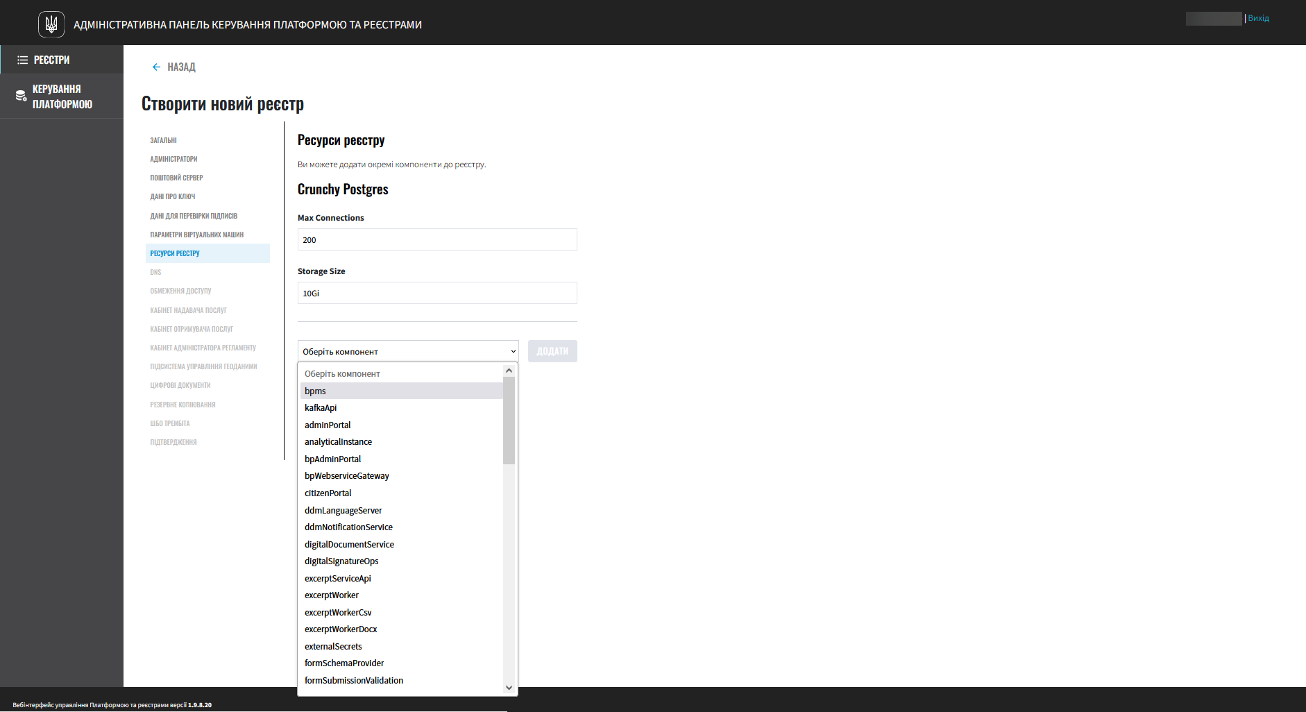Click the list scrollbar down arrow
1306x712 pixels.
tap(509, 688)
